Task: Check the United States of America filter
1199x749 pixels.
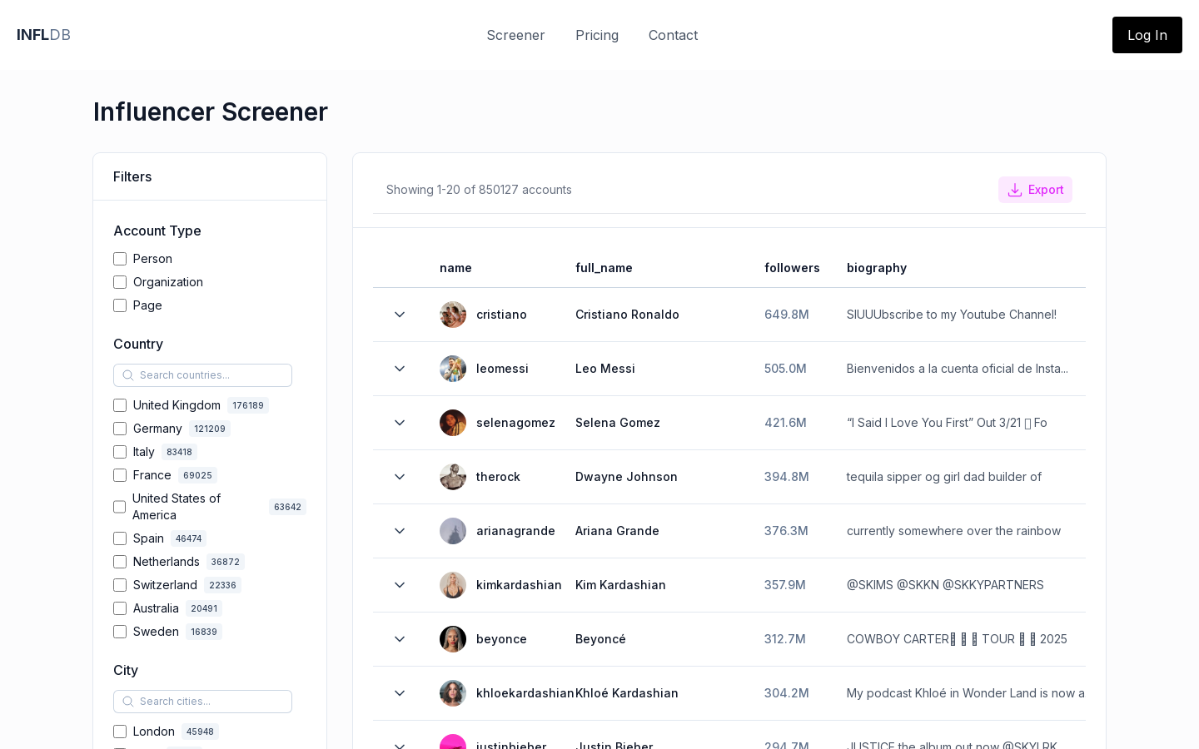Action: click(120, 507)
